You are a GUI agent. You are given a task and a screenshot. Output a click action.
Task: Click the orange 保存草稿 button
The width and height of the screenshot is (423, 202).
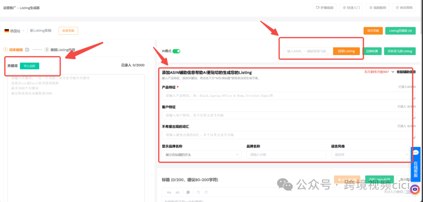coord(373,30)
